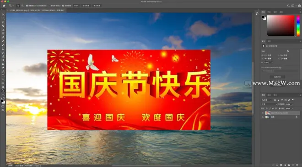Open the layer Opacity slider dropdown
The image size is (302, 167).
pyautogui.click(x=292, y=104)
